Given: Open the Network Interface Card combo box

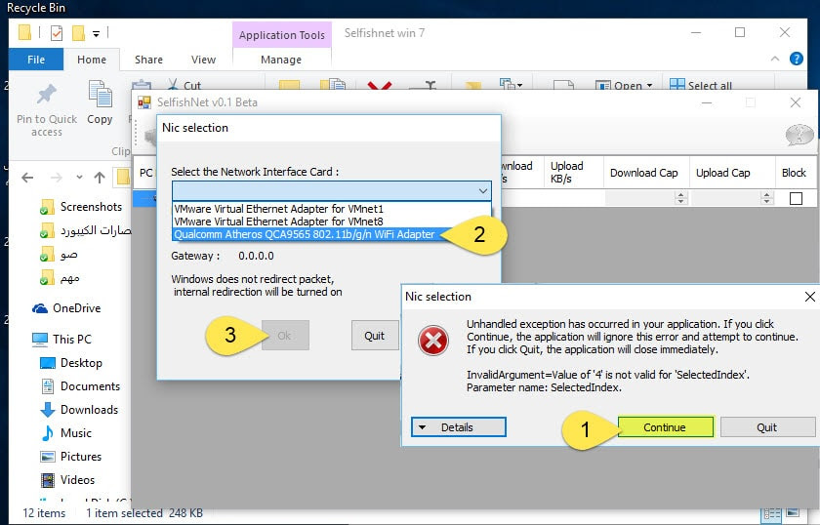Looking at the screenshot, I should [332, 191].
